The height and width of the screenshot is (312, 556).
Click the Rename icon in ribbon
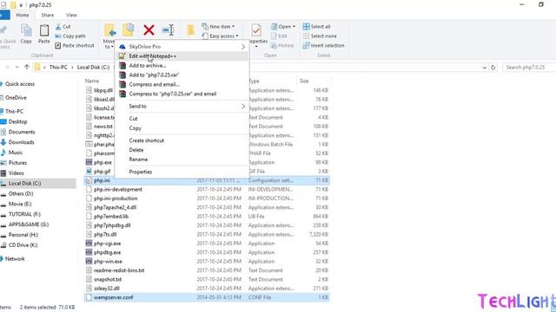tap(168, 30)
